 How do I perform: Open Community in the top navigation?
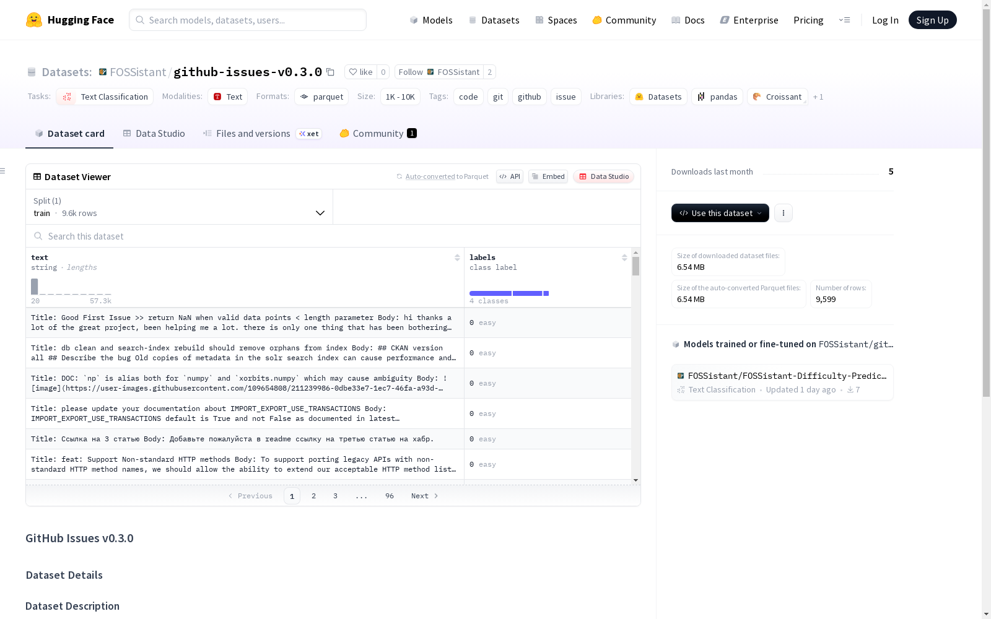624,20
